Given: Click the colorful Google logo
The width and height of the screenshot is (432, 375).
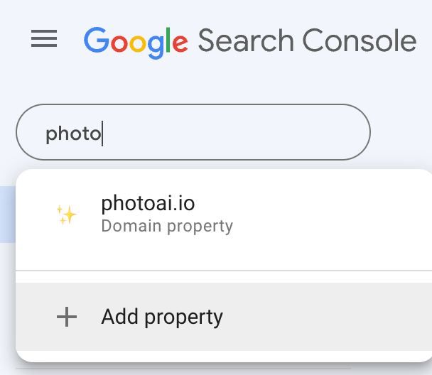Looking at the screenshot, I should coord(136,40).
